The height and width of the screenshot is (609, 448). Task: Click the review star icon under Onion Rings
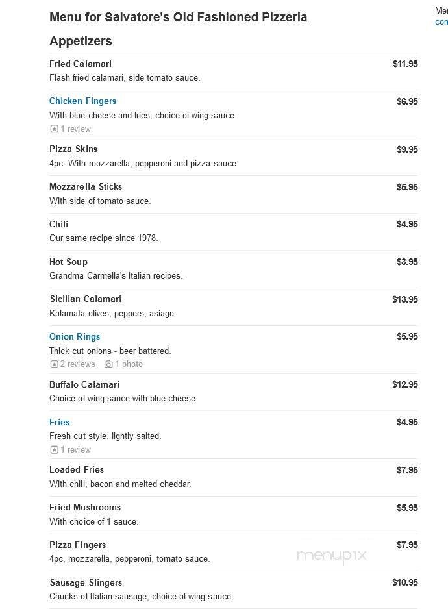point(54,364)
